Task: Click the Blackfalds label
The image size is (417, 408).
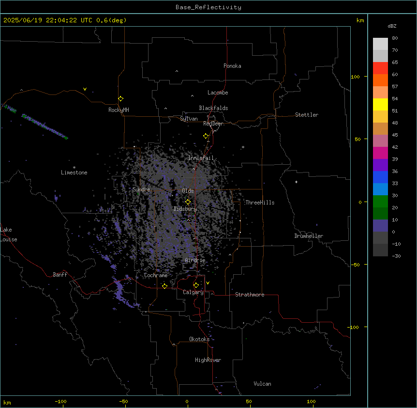Action: click(213, 108)
